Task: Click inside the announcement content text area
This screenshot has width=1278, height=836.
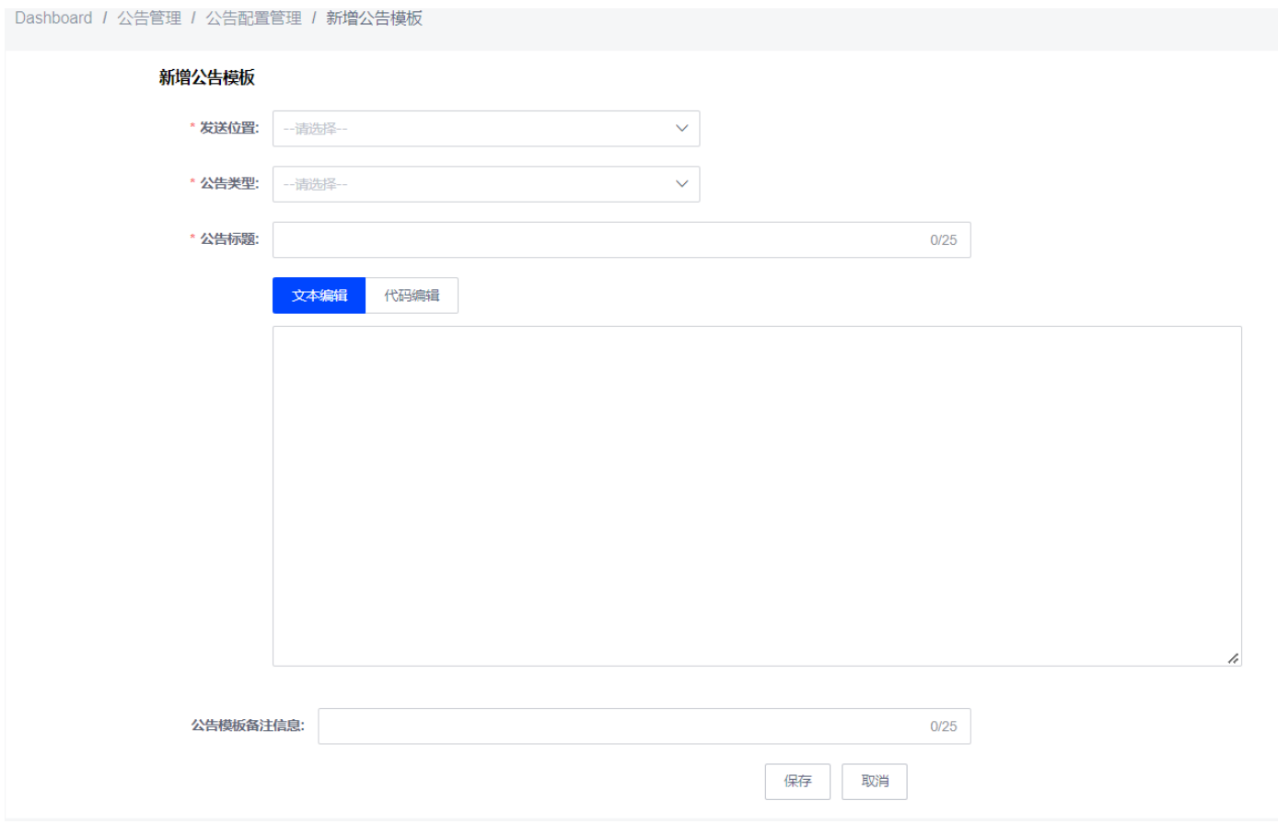Action: pos(757,496)
